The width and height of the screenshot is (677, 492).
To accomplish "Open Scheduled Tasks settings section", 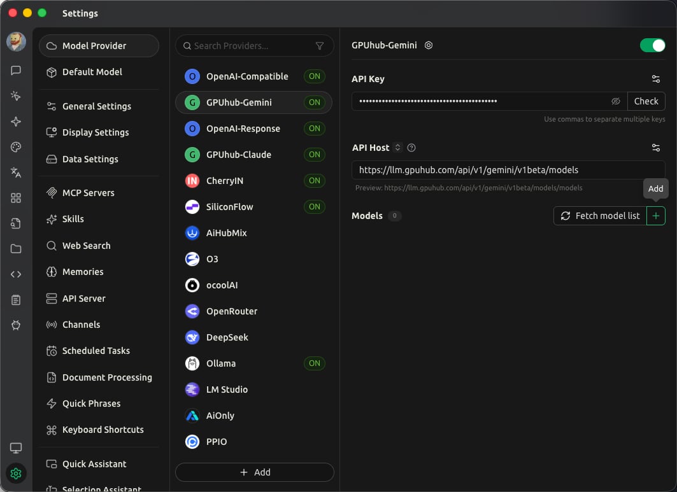I will click(99, 351).
